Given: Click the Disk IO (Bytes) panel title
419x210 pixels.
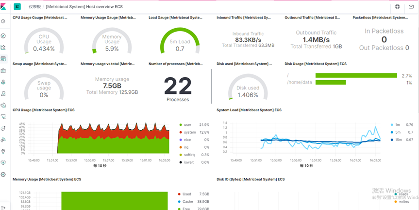Looking at the screenshot, I should point(251,179).
